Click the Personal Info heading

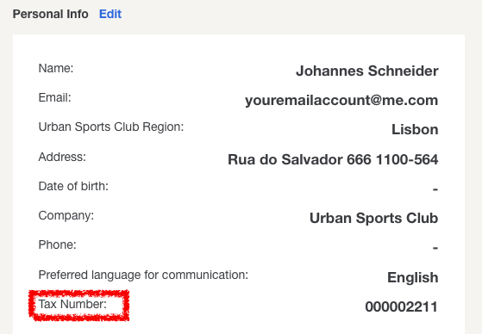point(50,14)
